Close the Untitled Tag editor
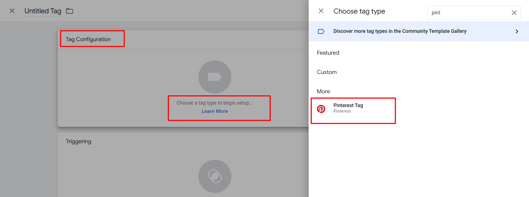This screenshot has height=197, width=529. [12, 11]
